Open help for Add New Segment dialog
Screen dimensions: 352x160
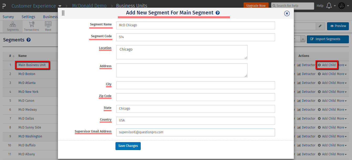point(217,13)
